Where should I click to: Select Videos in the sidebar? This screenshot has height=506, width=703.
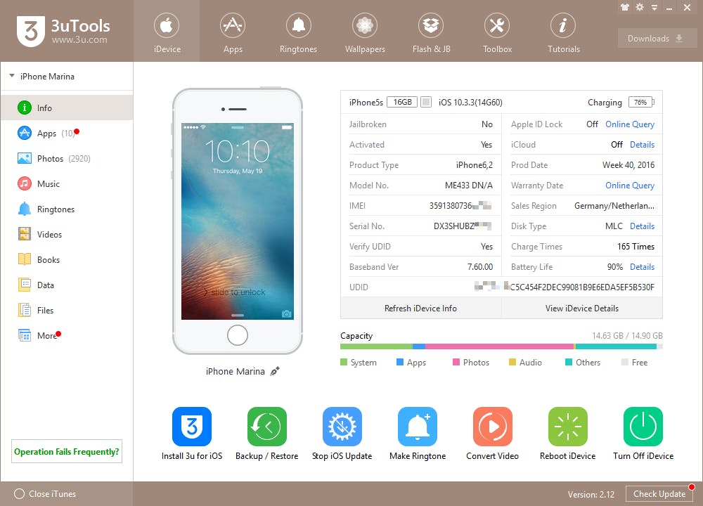click(67, 235)
